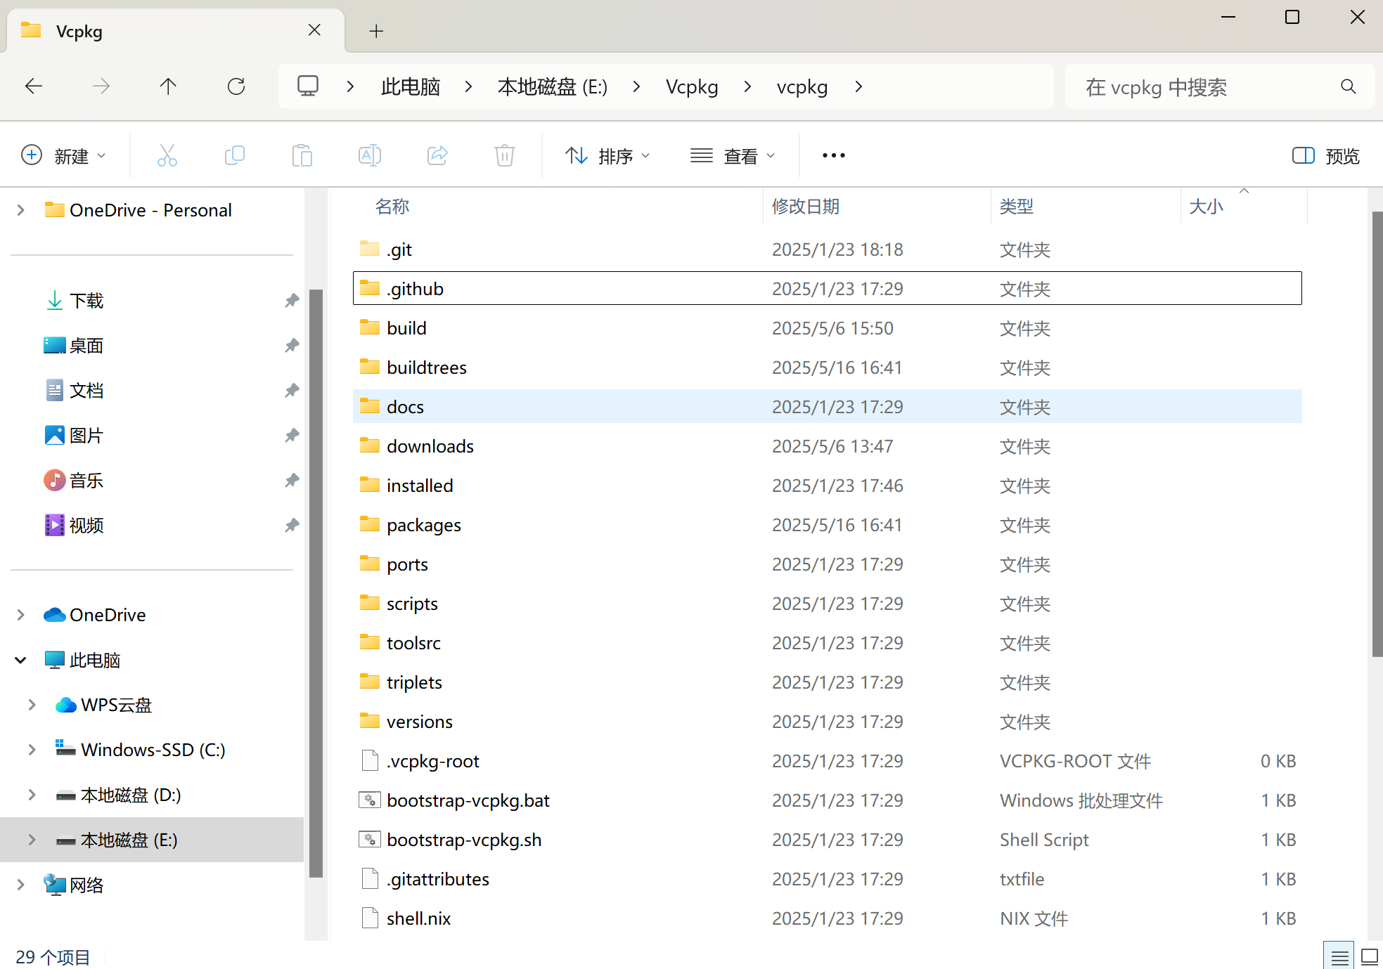This screenshot has width=1383, height=969.
Task: Open the 排序 sort dropdown
Action: click(x=607, y=156)
